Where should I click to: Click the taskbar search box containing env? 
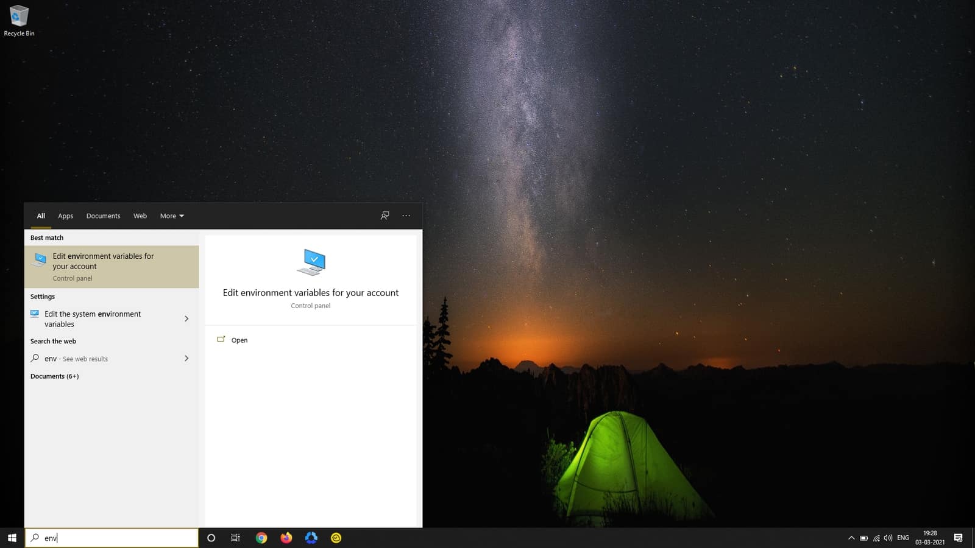point(112,538)
